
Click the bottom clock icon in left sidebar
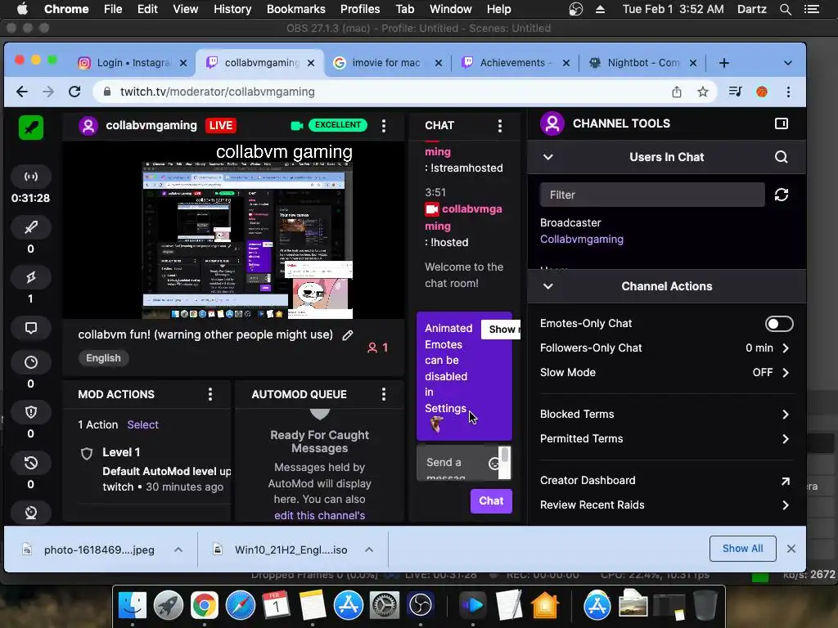31,513
